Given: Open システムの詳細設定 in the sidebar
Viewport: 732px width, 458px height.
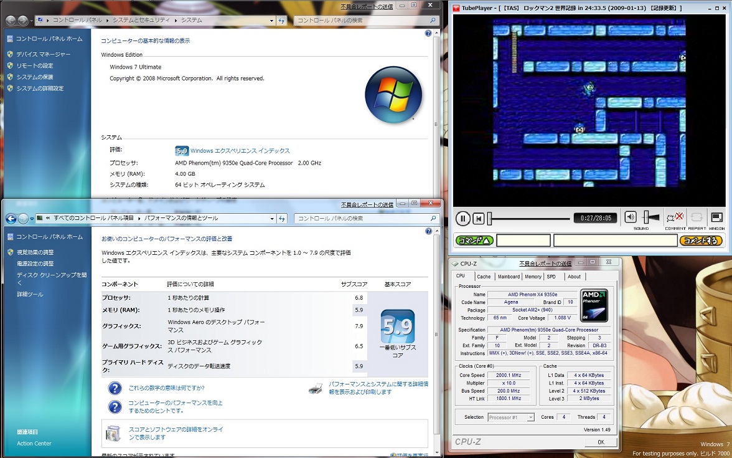Looking at the screenshot, I should click(40, 88).
